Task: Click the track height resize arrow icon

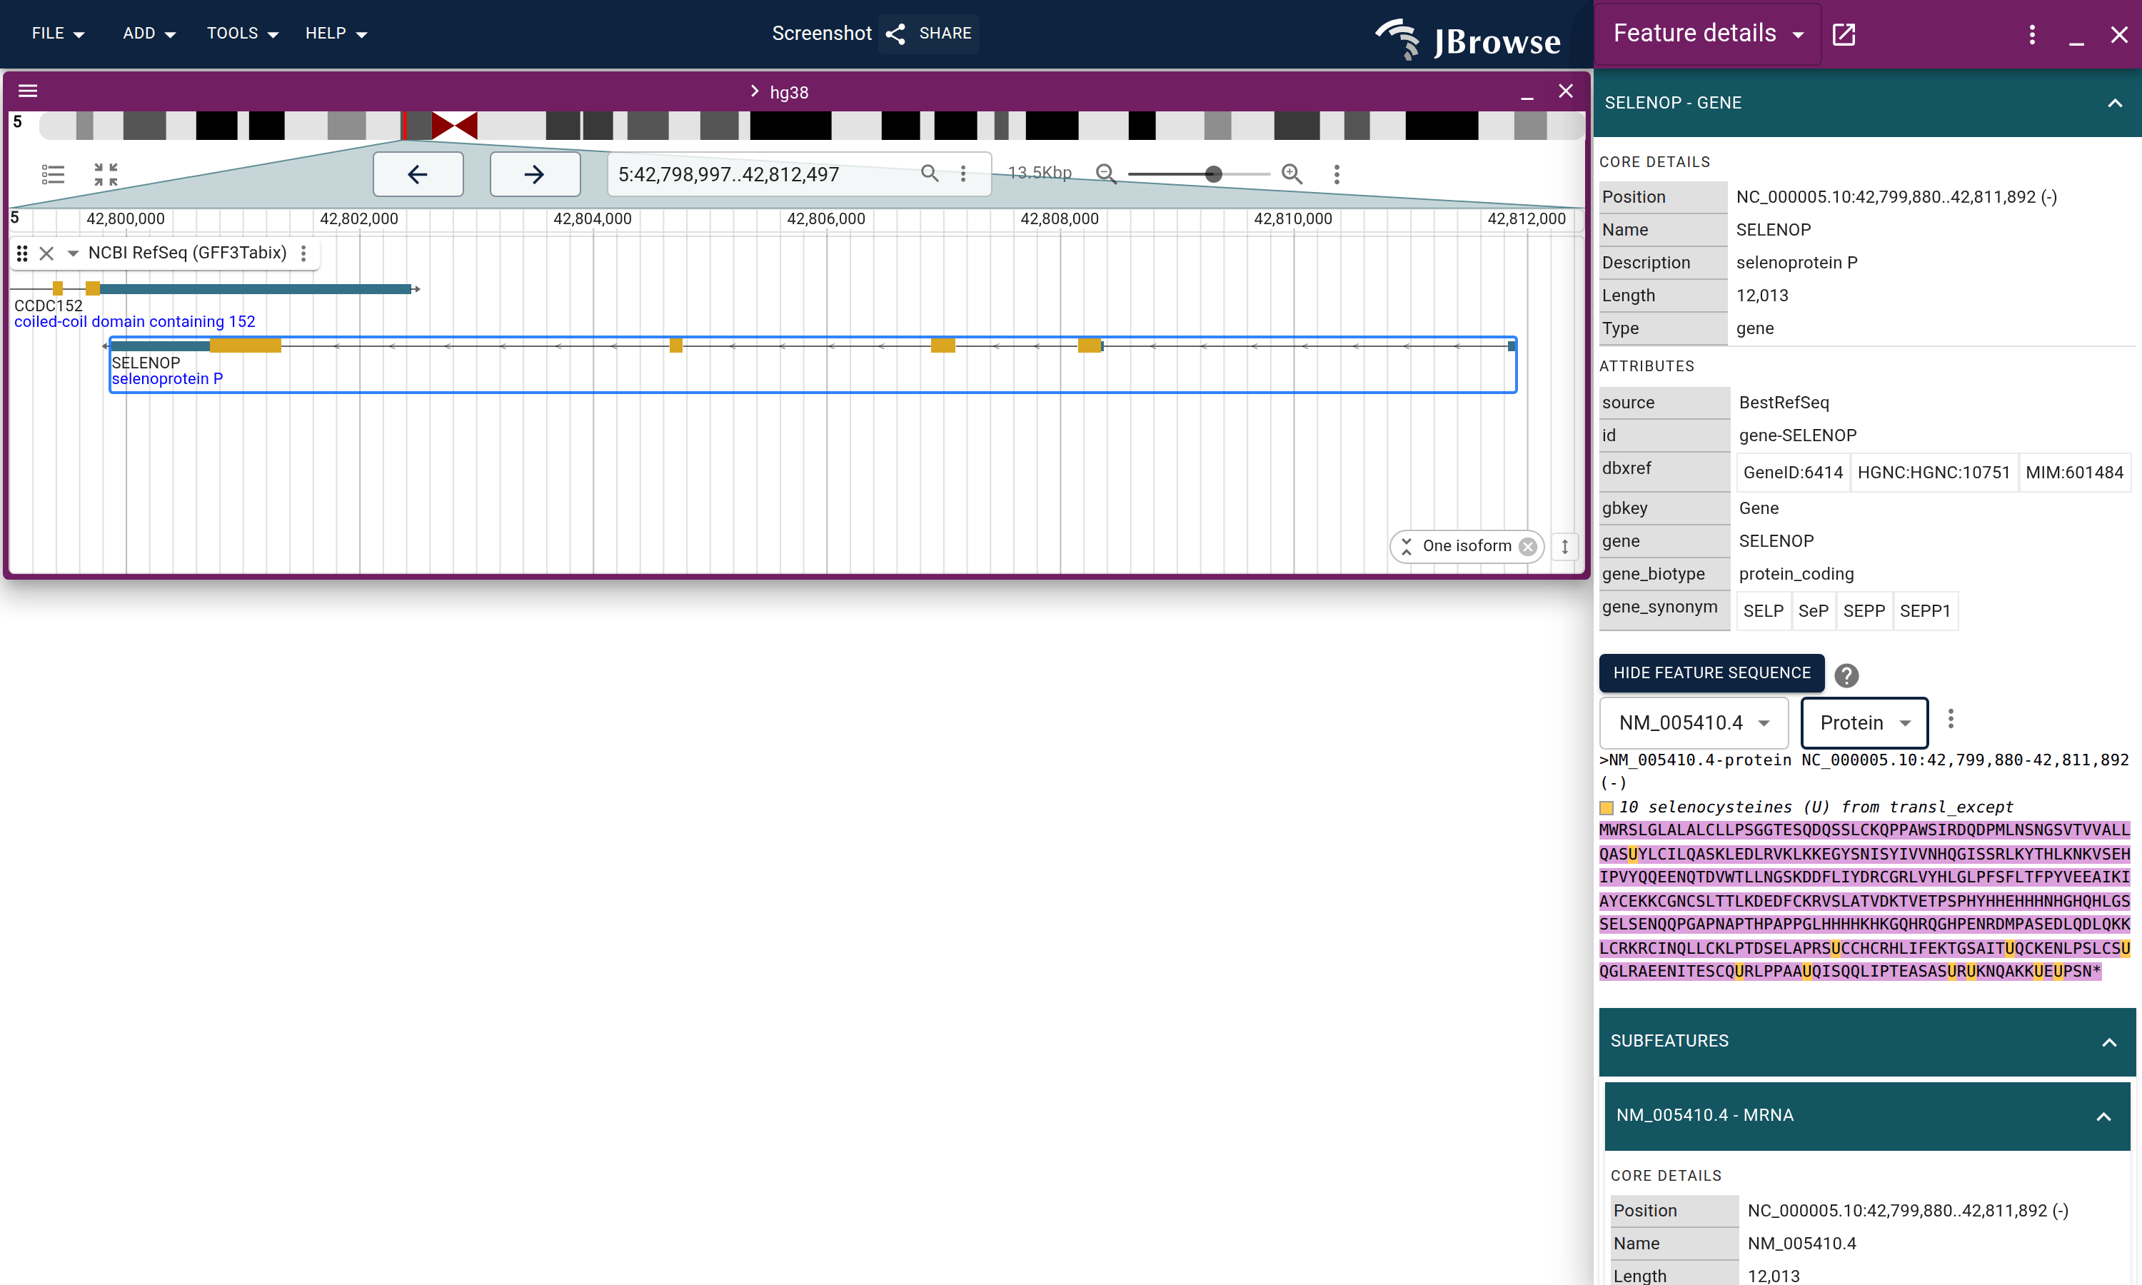Action: click(x=1564, y=546)
